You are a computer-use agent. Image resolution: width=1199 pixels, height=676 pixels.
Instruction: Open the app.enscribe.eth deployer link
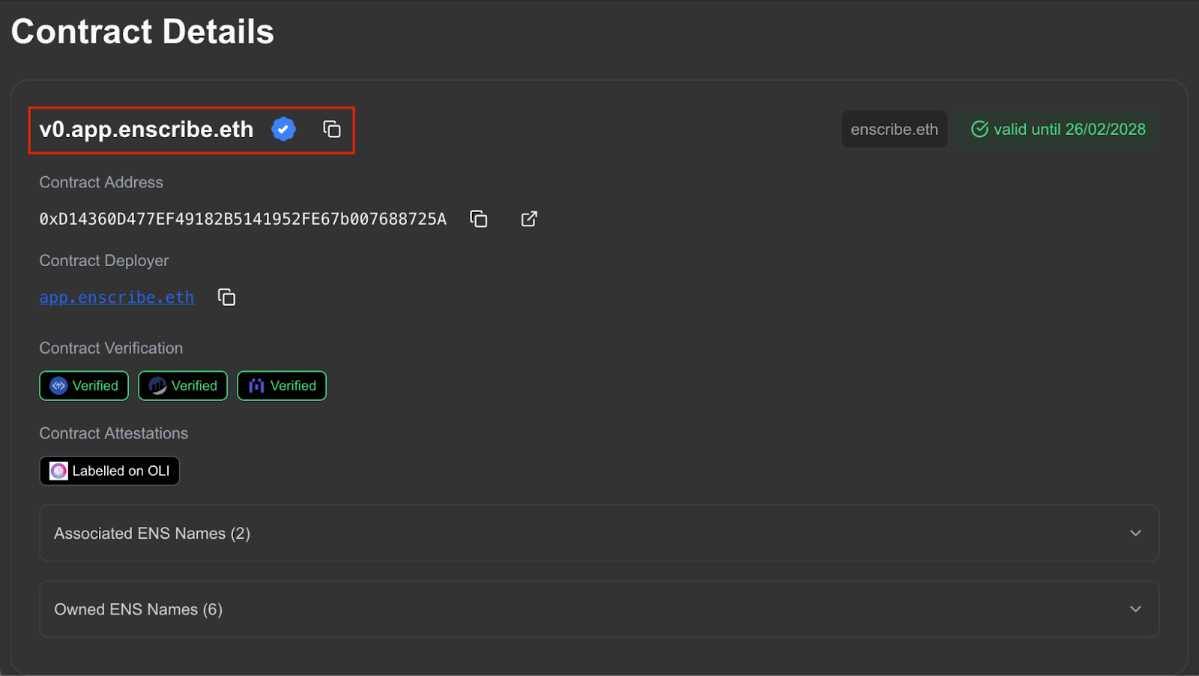click(117, 298)
